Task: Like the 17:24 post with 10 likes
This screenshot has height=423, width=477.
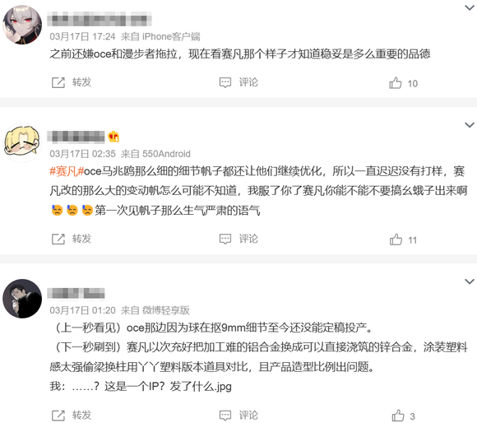Action: tap(395, 83)
